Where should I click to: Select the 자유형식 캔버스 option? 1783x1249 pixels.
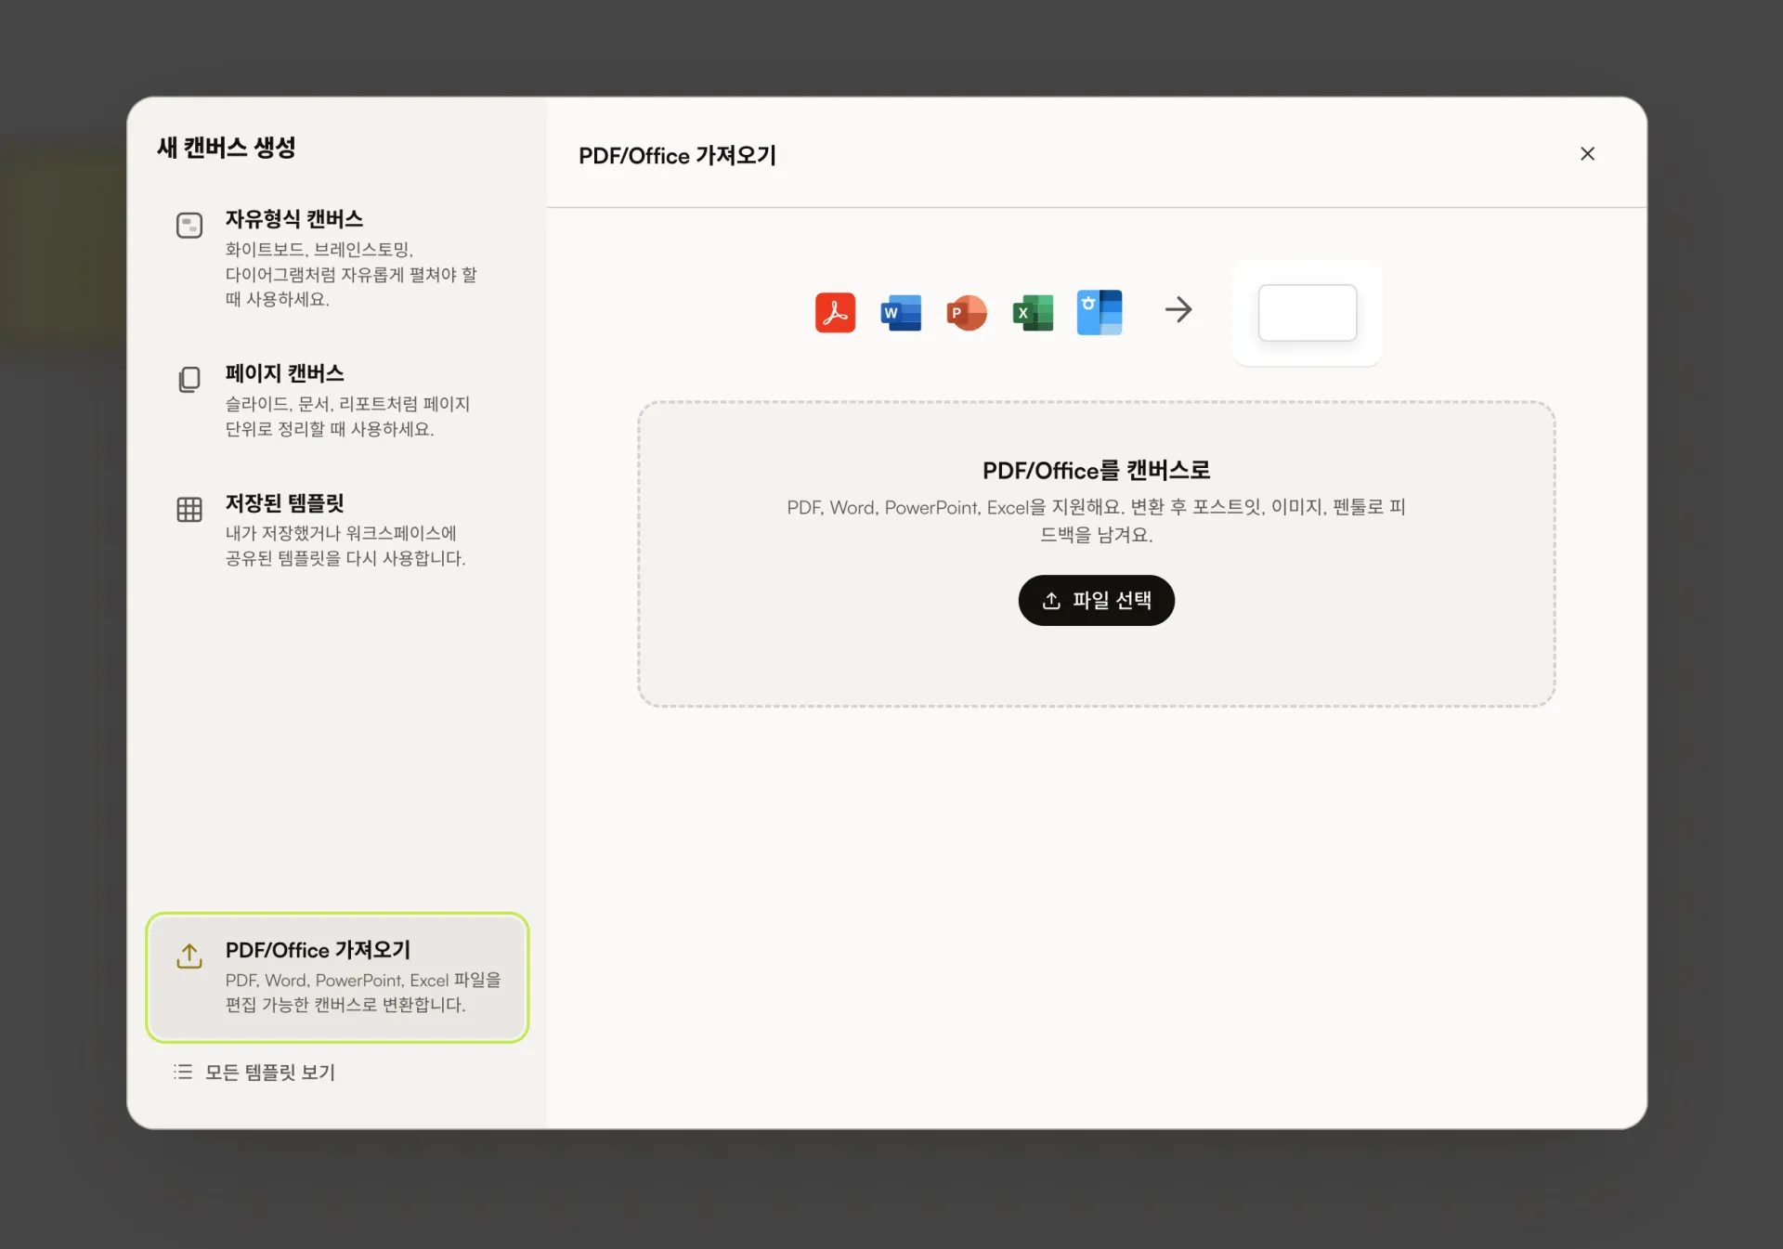[x=337, y=257]
